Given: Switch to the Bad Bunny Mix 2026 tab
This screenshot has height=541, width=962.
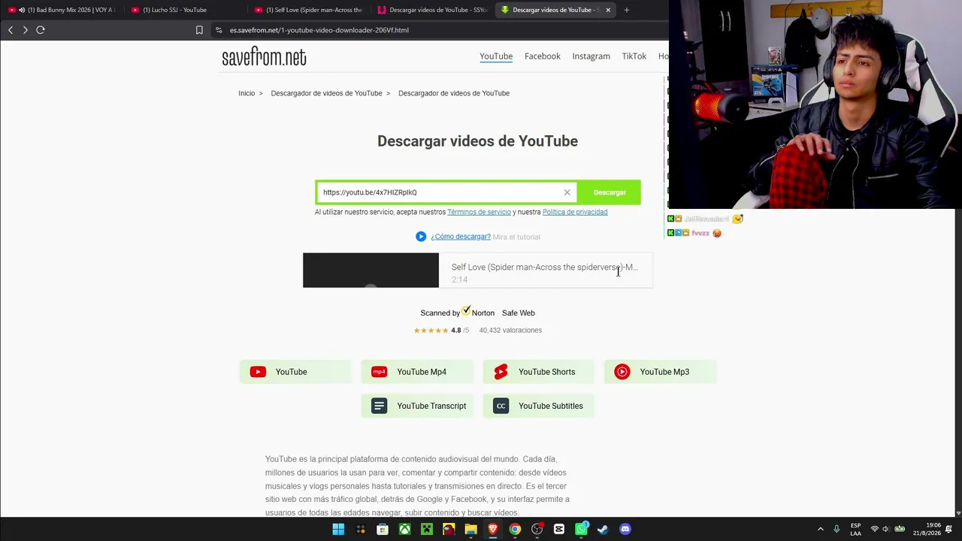Looking at the screenshot, I should pos(62,10).
